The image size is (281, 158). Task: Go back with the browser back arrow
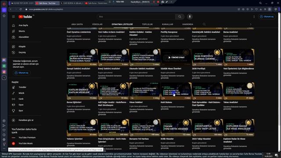coord(11,9)
